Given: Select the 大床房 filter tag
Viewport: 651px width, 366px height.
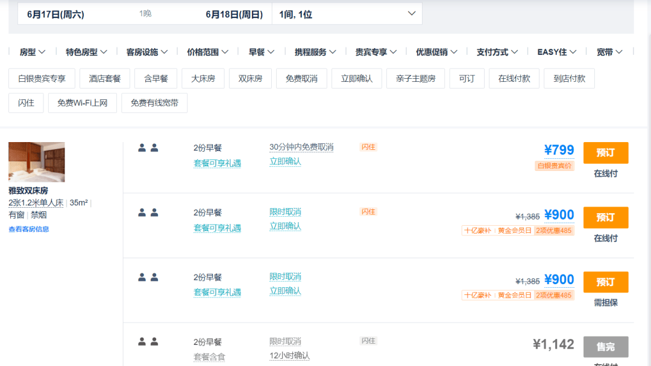Looking at the screenshot, I should 203,78.
